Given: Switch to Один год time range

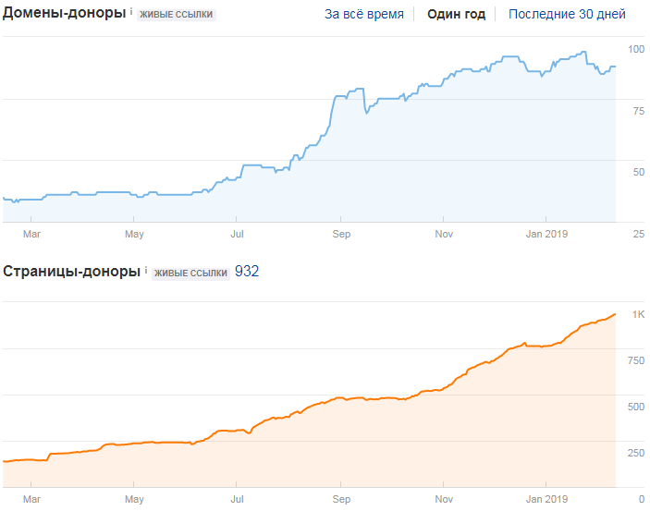Looking at the screenshot, I should [x=456, y=14].
